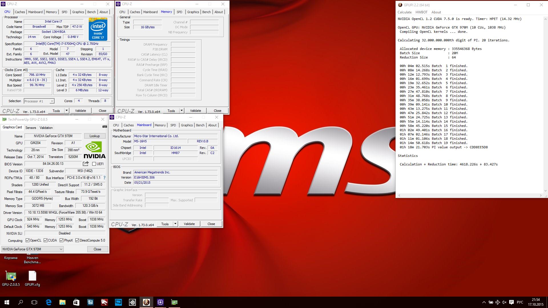548x308 pixels.
Task: Click the NVIDIA logo in GPU-Z
Action: (95, 150)
